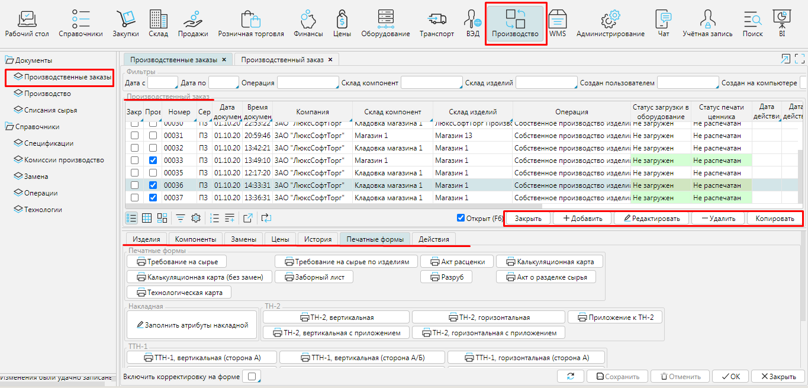Viewport: 808px width, 388px height.
Task: Select the Спецификации item in sidebar
Action: [49, 143]
